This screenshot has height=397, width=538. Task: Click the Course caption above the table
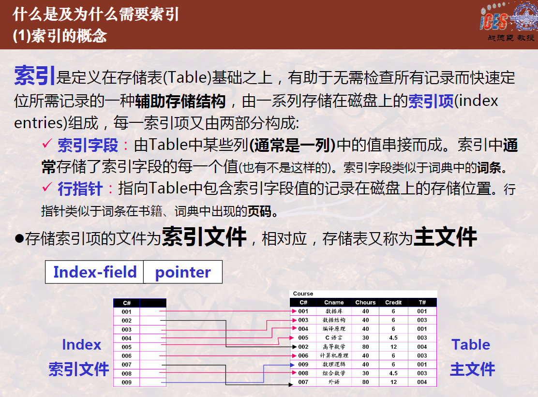(303, 294)
